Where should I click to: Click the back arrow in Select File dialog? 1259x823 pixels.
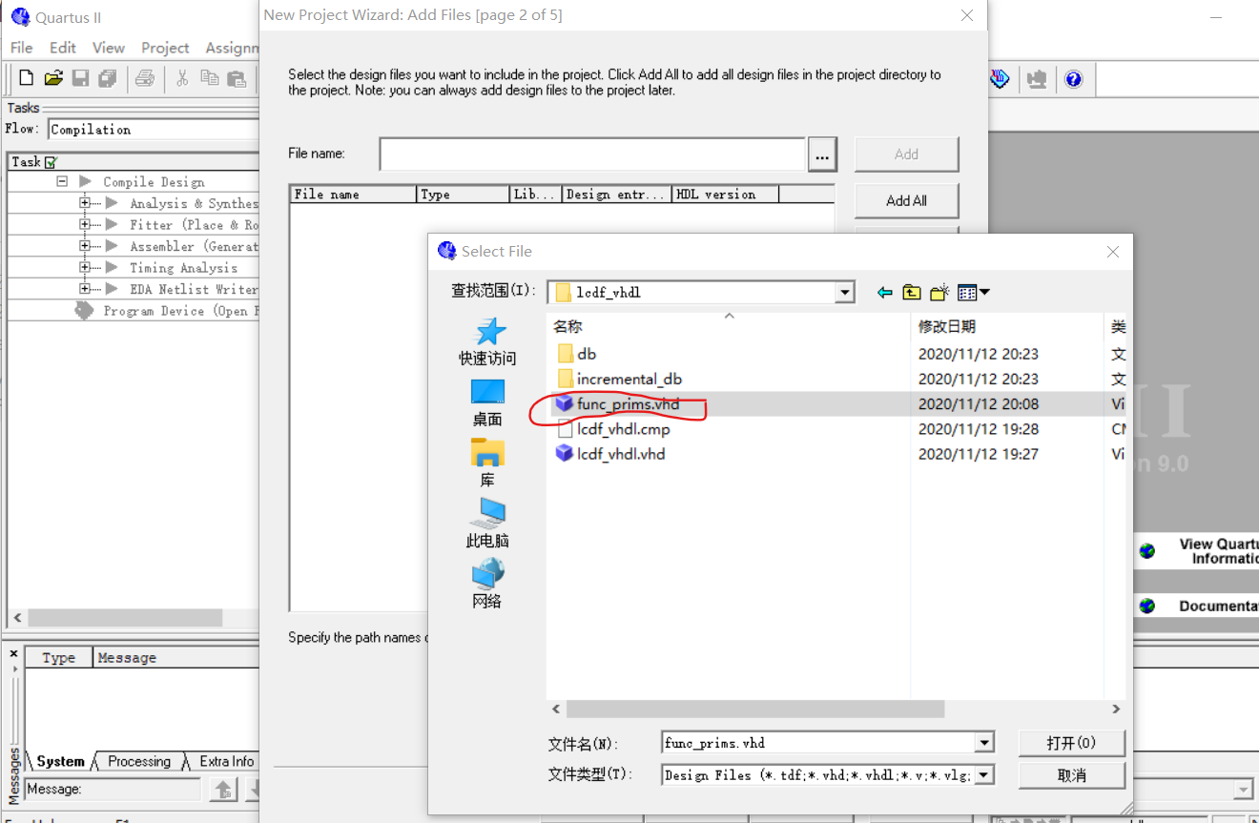click(884, 292)
